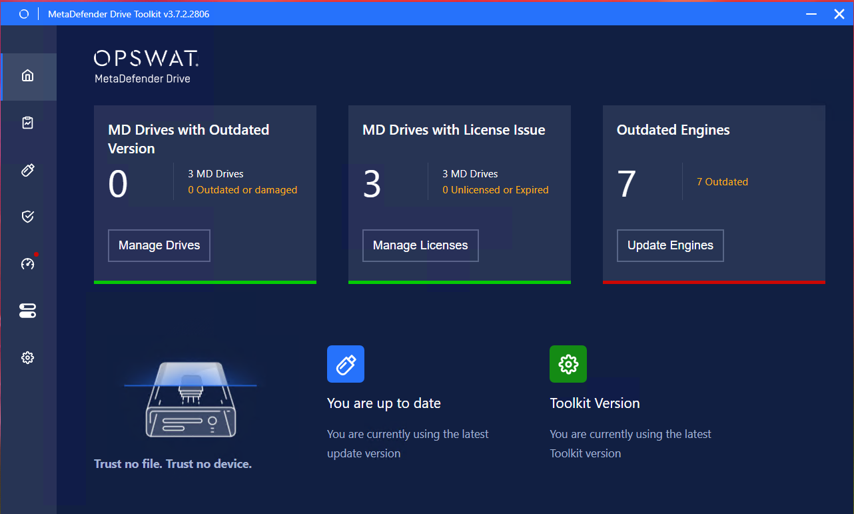Click '3 MD Drives' in the Outdated Version card
The image size is (854, 514).
216,174
